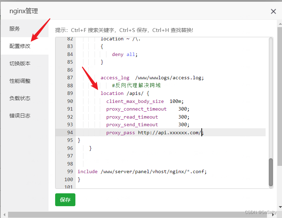Place cursor on 'deny all;' line
The width and height of the screenshot is (282, 218).
point(125,55)
